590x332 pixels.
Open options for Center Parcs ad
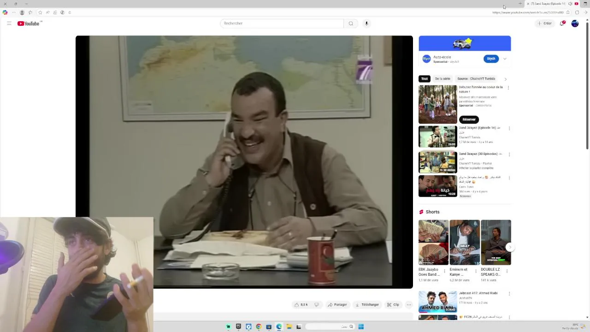coord(508,88)
